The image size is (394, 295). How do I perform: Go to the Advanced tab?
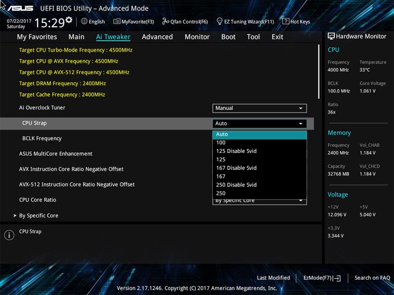tap(157, 37)
